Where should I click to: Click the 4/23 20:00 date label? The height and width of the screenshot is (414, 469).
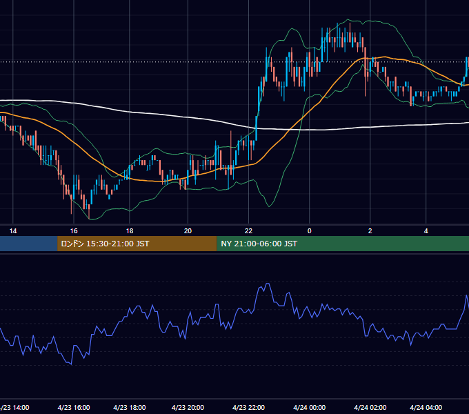coord(188,407)
